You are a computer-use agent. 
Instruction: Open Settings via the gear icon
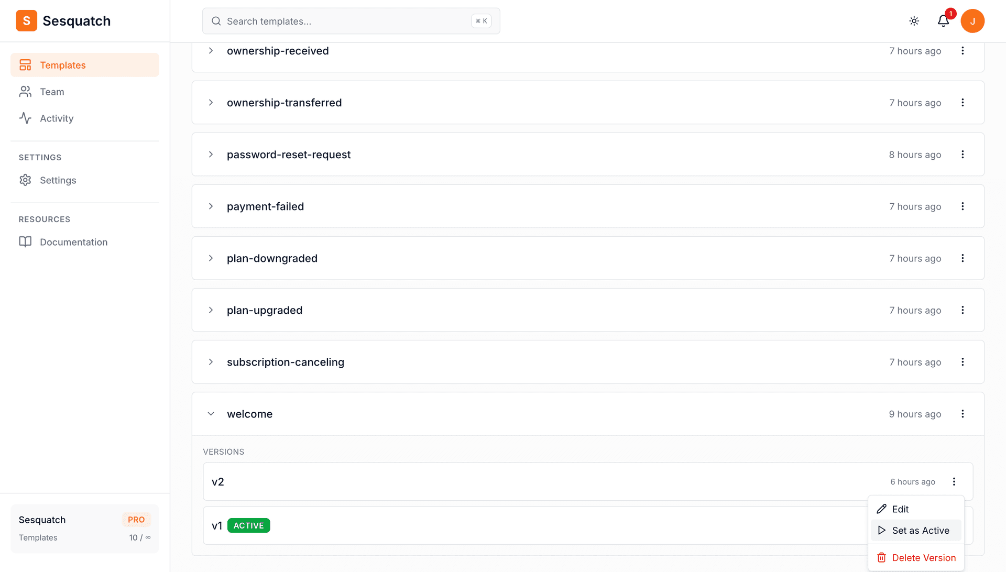[26, 180]
